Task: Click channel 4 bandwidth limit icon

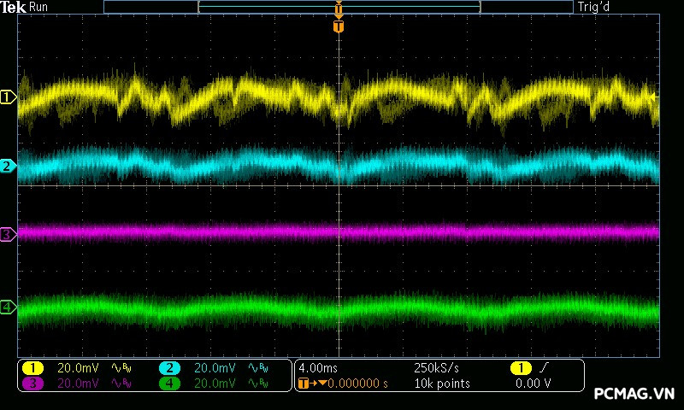Action: (256, 384)
